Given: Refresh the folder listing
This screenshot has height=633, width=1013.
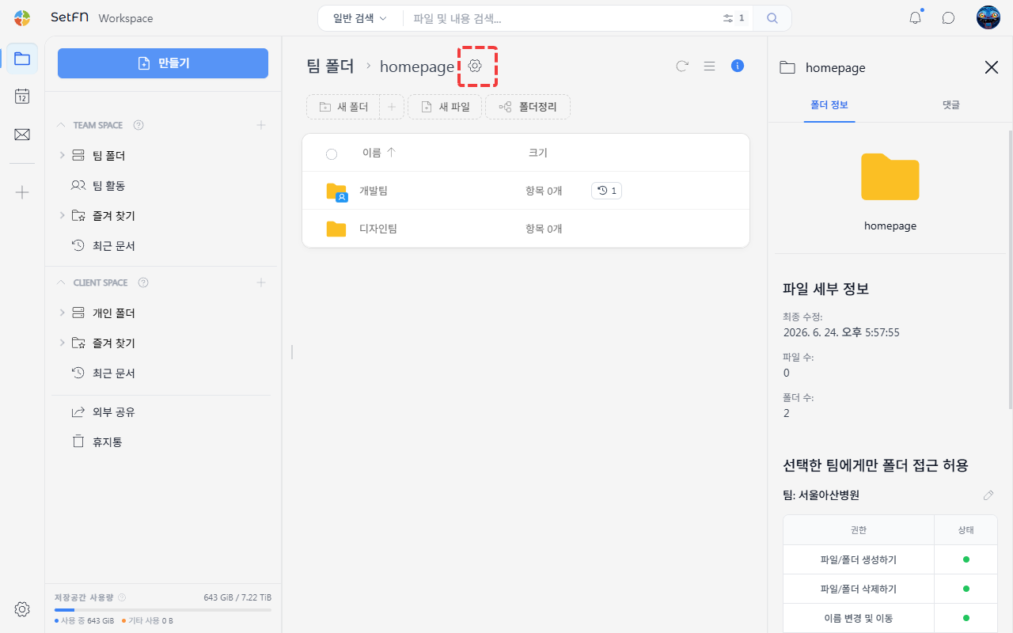Looking at the screenshot, I should [681, 66].
